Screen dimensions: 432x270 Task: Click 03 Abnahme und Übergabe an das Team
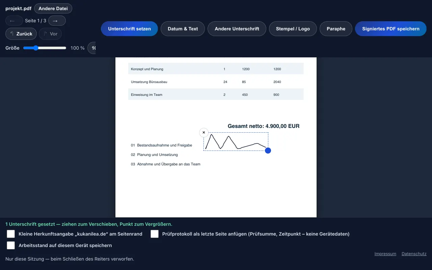coord(166,164)
